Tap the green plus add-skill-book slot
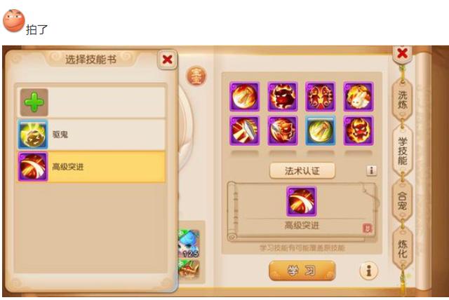 [x=34, y=102]
